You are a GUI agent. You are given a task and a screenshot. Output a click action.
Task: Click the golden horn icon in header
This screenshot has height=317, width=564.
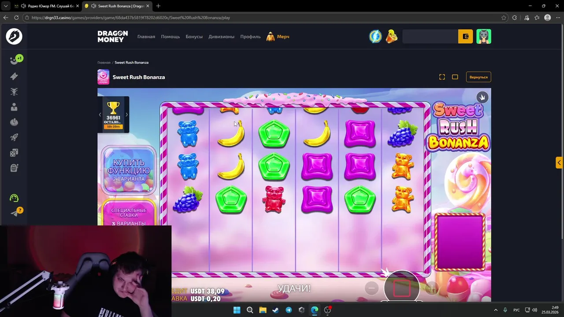coord(391,37)
